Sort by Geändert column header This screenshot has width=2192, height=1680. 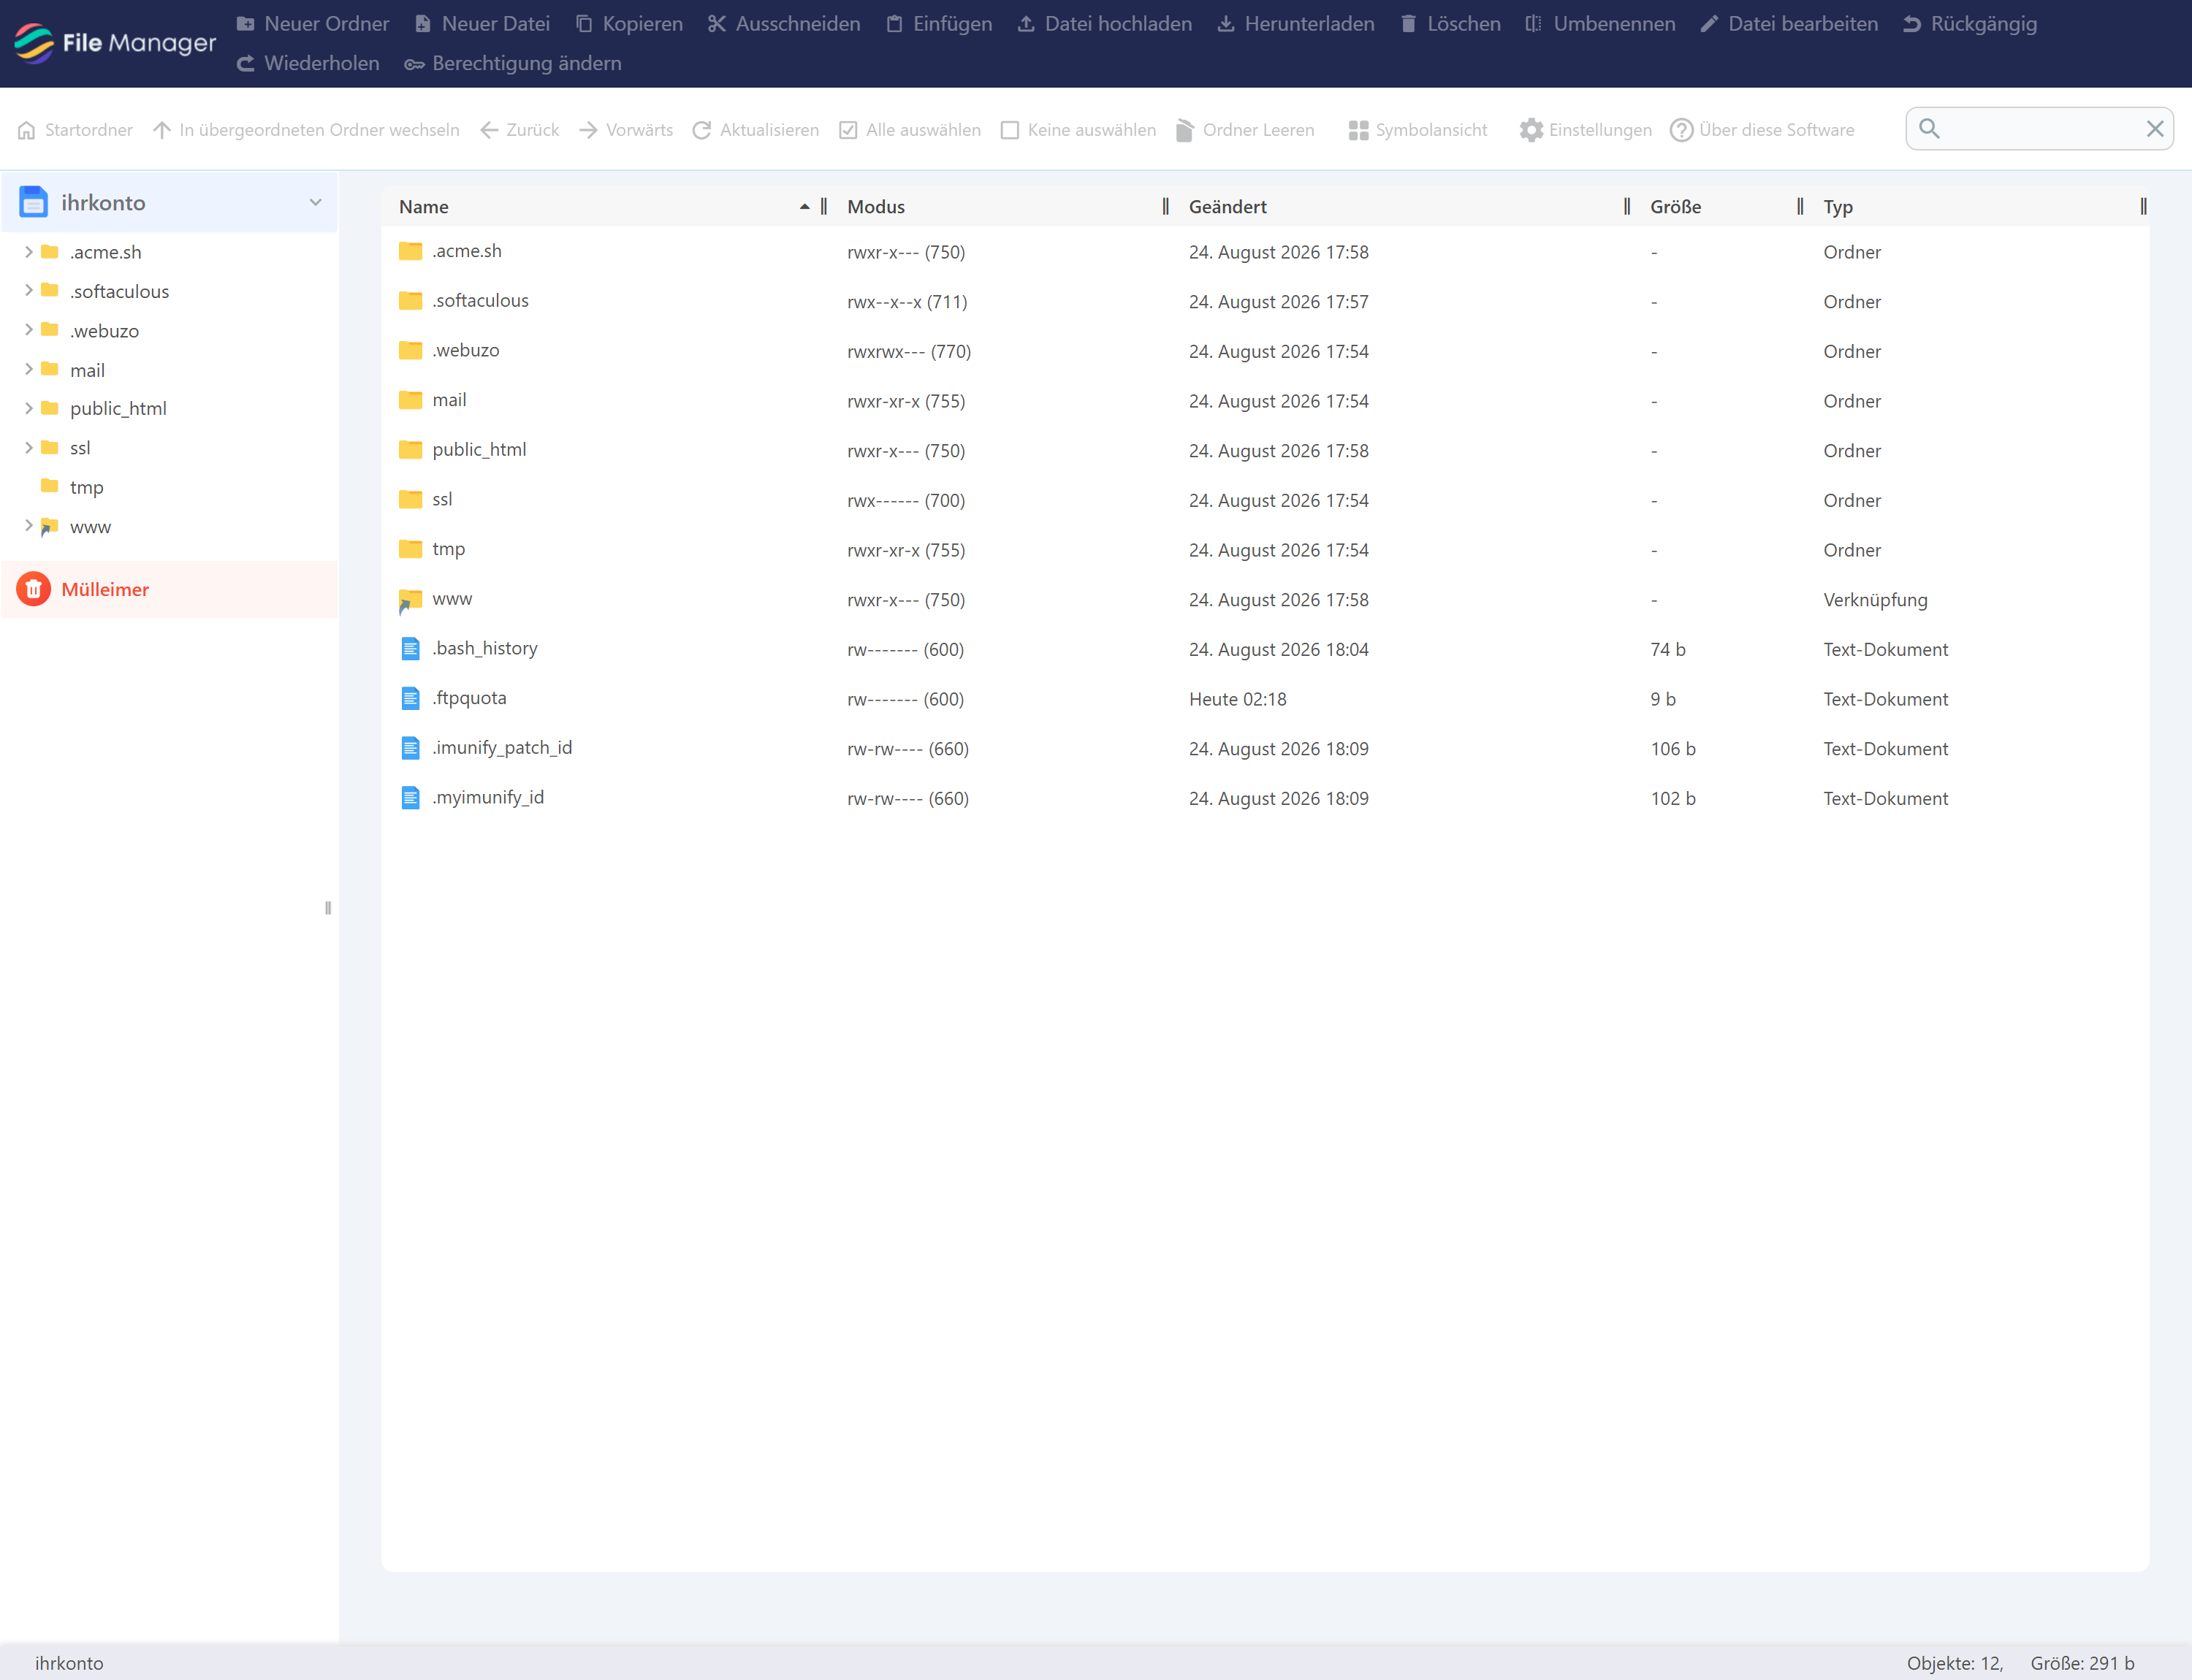(1228, 207)
